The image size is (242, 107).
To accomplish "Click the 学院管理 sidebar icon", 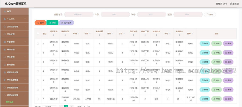I will [5, 34].
